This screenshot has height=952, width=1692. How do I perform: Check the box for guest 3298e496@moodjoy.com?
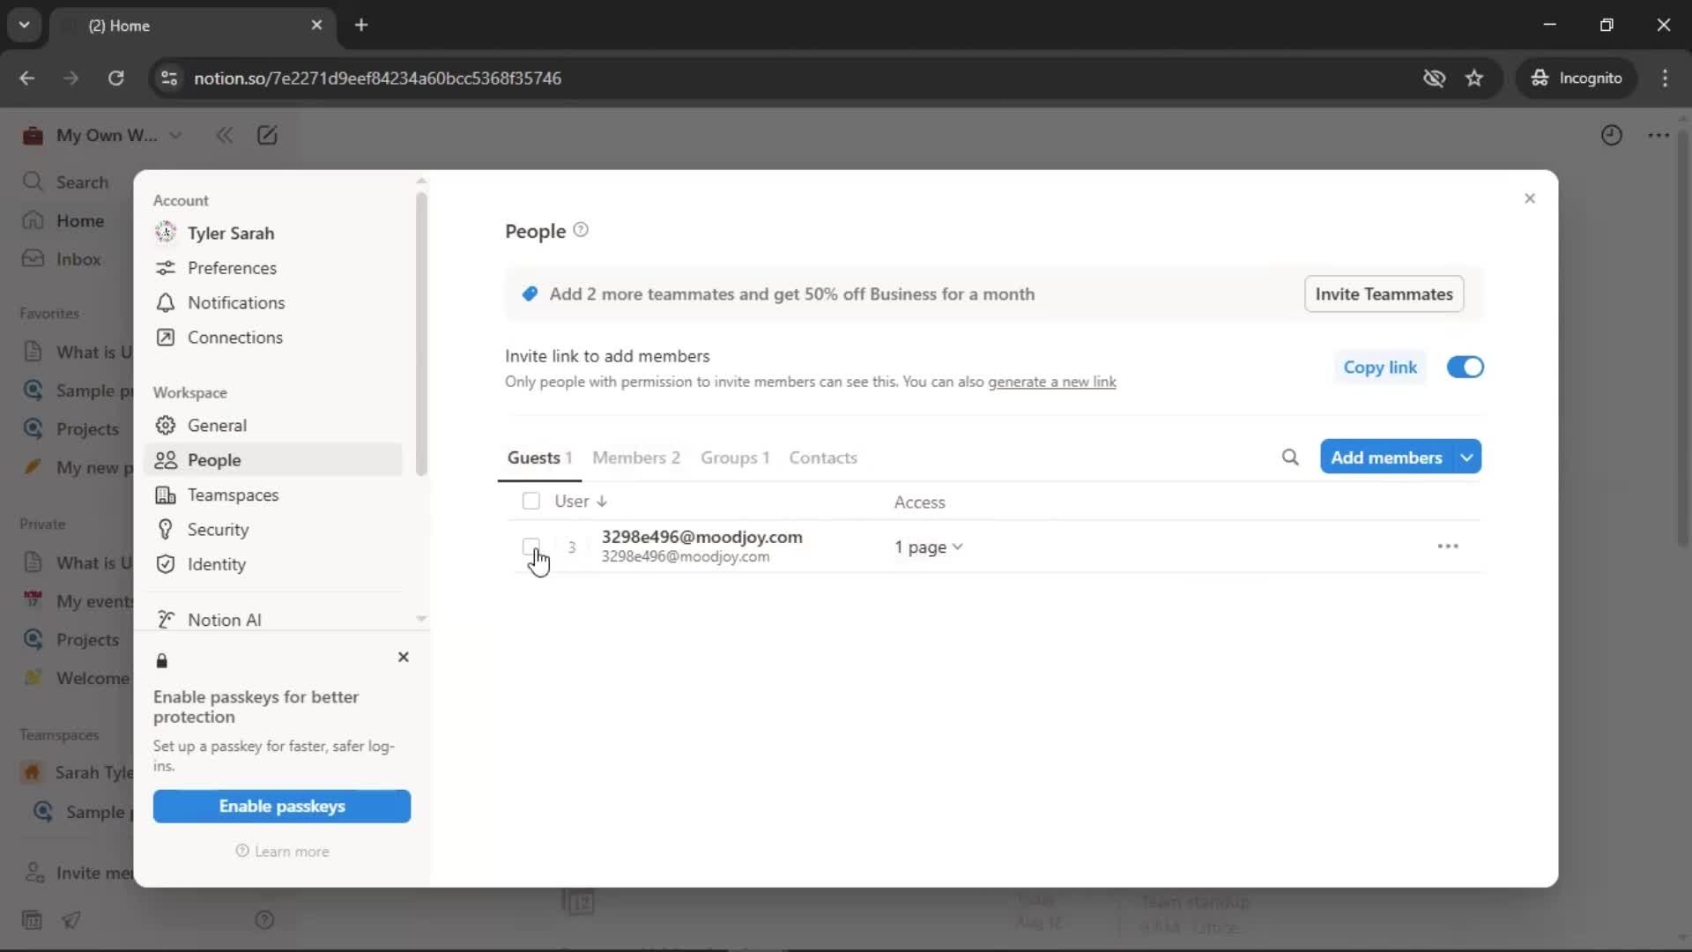(531, 547)
